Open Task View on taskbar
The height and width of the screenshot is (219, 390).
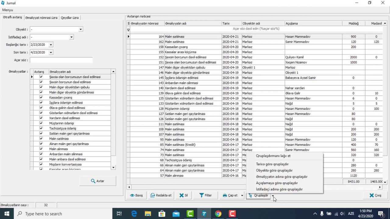tap(119, 214)
